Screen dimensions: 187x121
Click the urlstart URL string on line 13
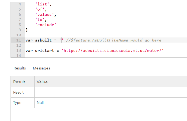tap(112, 50)
